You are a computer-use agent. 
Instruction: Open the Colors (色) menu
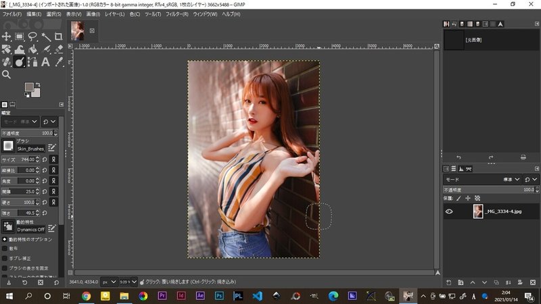(135, 14)
